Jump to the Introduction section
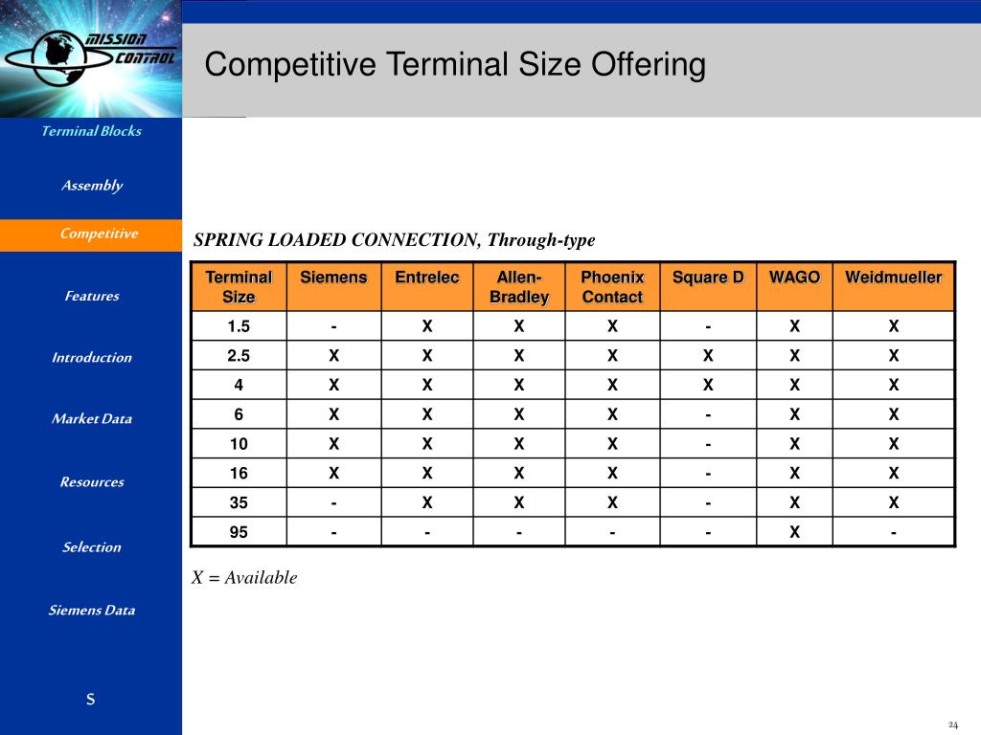Image resolution: width=981 pixels, height=735 pixels. pyautogui.click(x=92, y=358)
